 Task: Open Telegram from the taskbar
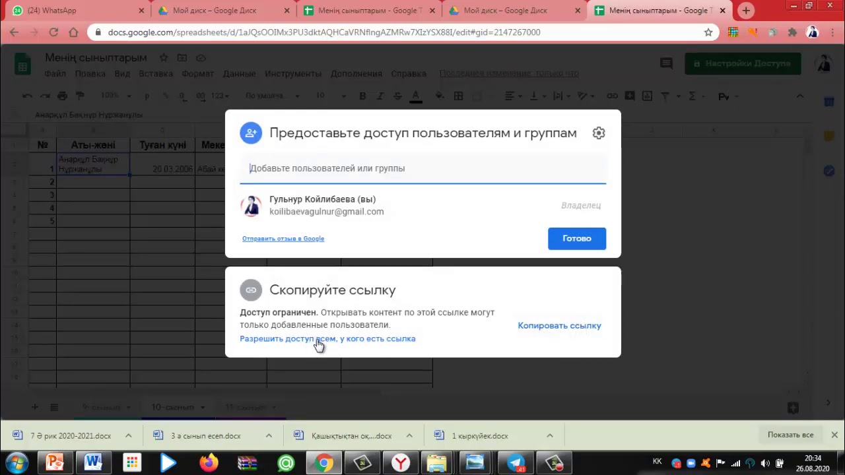(x=516, y=463)
